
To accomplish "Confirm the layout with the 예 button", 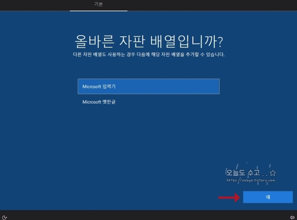I will [x=268, y=197].
